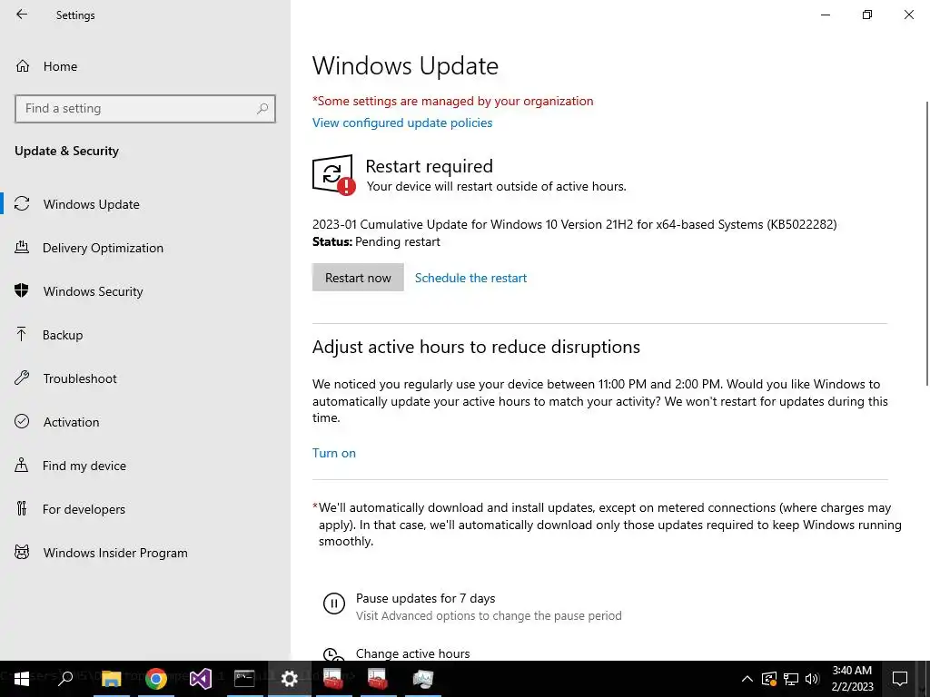
Task: Click the For developers tools icon
Action: pos(22,508)
